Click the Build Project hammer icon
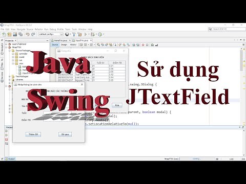The image size is (246, 184). pyautogui.click(x=74, y=34)
